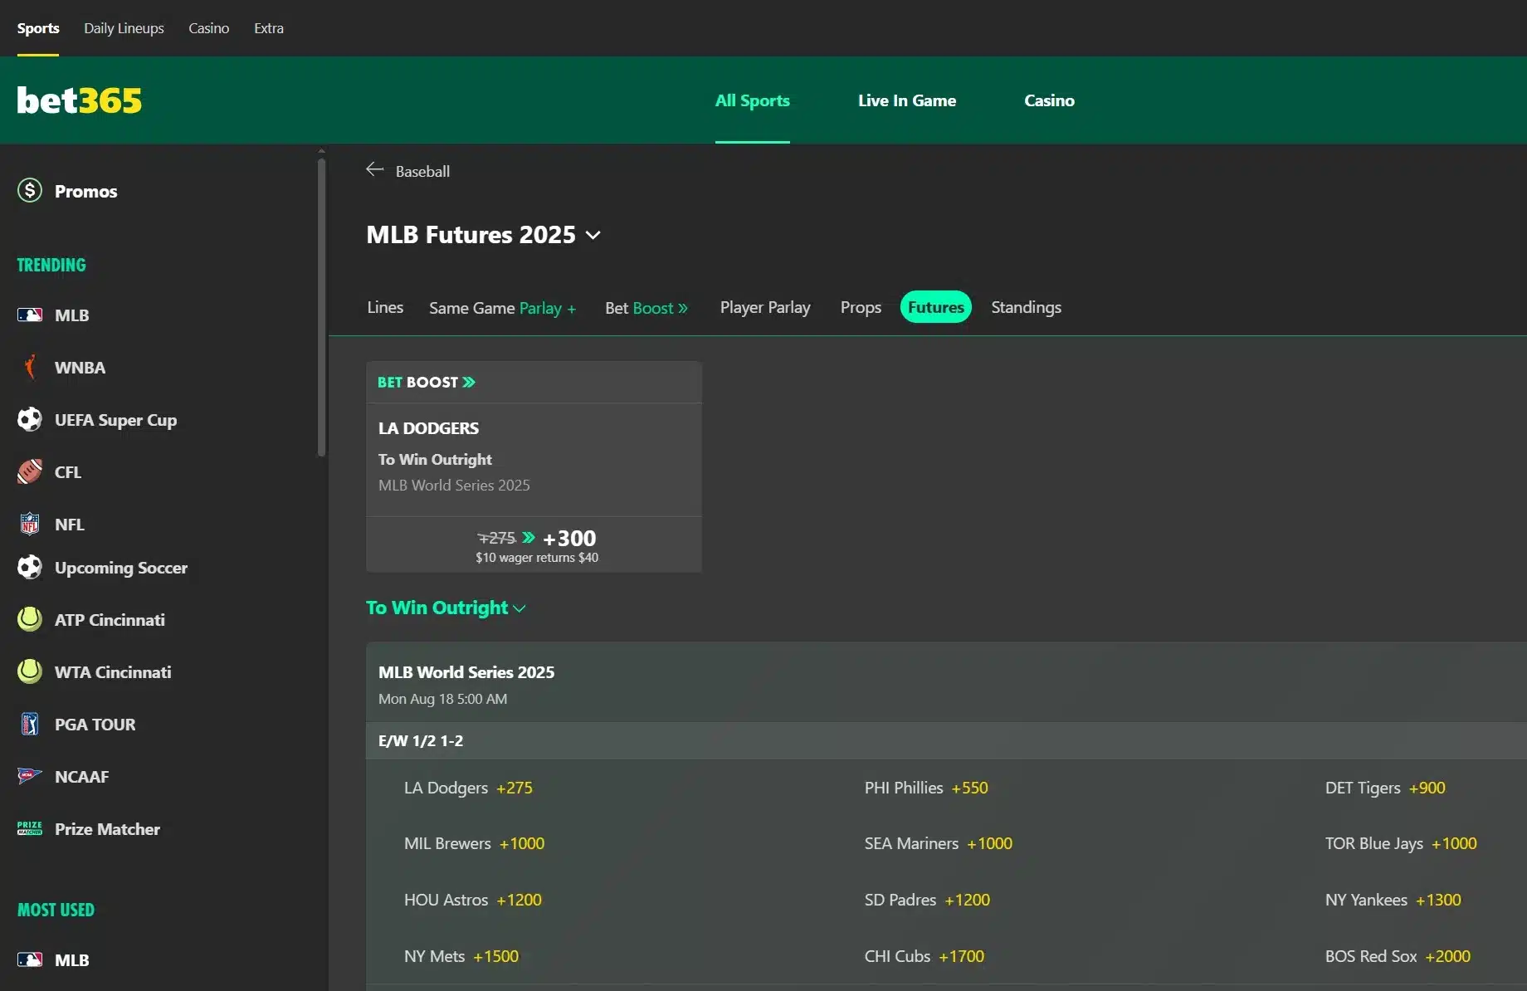
Task: Switch to Same Game Parlay + tab
Action: click(x=503, y=308)
